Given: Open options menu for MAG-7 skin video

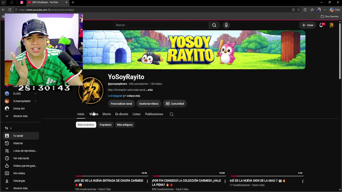Looking at the screenshot, I should [x=303, y=181].
